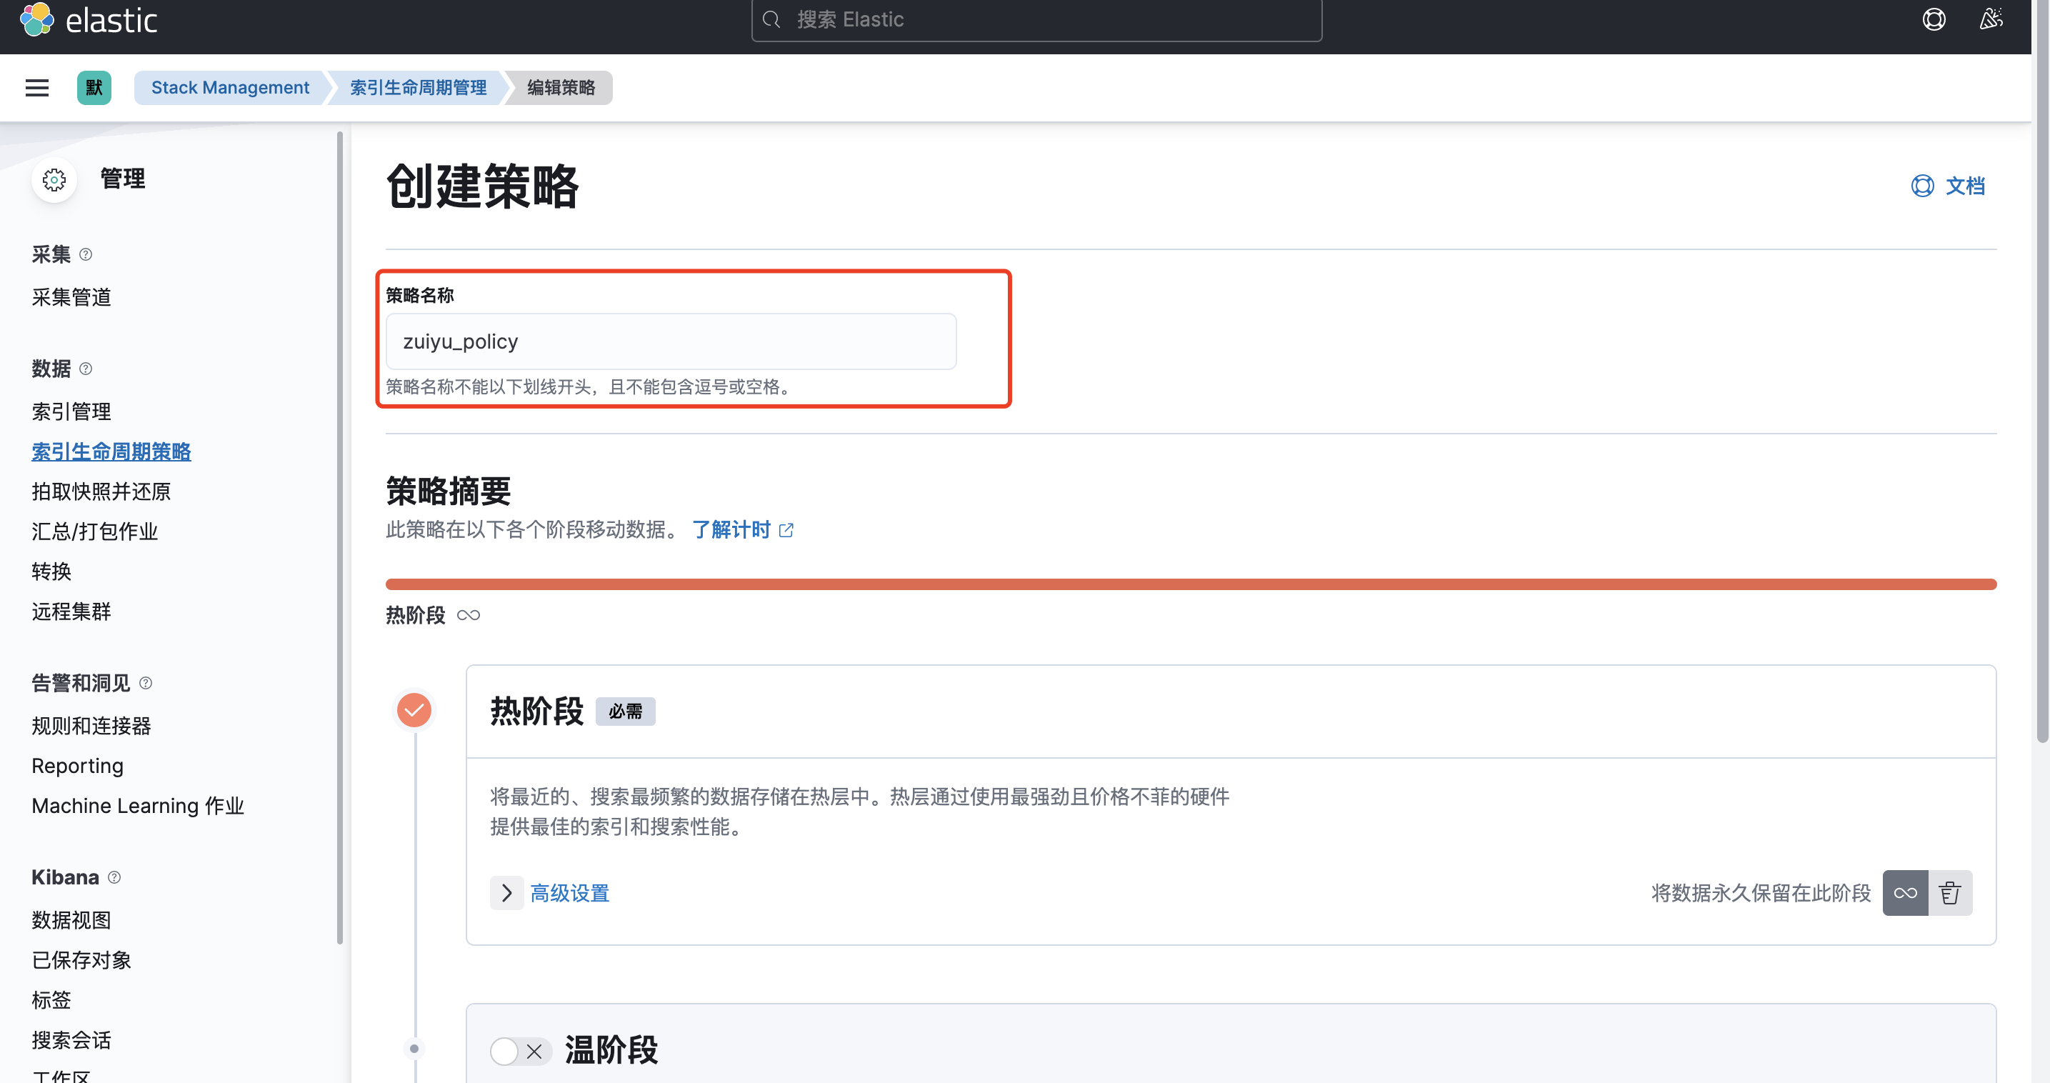Go to 索引生命周期管理 breadcrumb
2050x1083 pixels.
click(x=418, y=88)
